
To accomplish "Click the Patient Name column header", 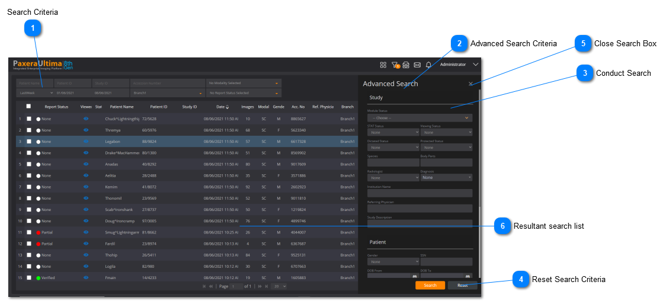I will pyautogui.click(x=121, y=107).
